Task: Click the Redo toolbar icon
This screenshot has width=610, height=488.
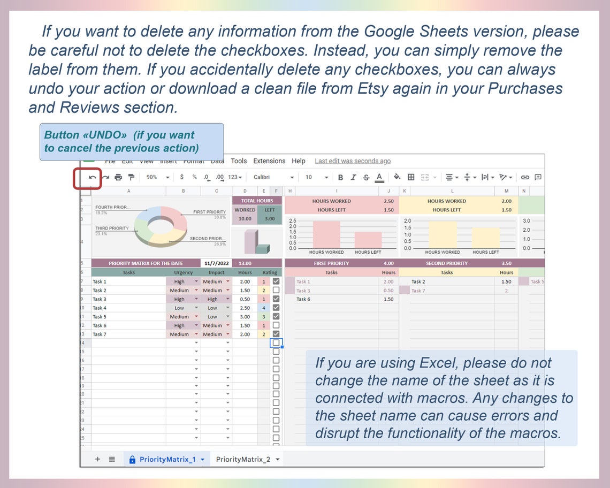Action: click(104, 177)
